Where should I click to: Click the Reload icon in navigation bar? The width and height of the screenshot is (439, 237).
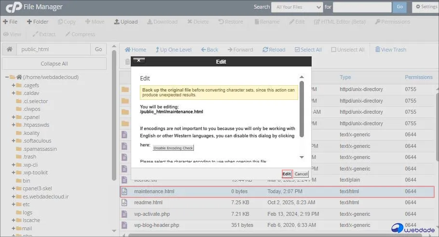pyautogui.click(x=265, y=50)
